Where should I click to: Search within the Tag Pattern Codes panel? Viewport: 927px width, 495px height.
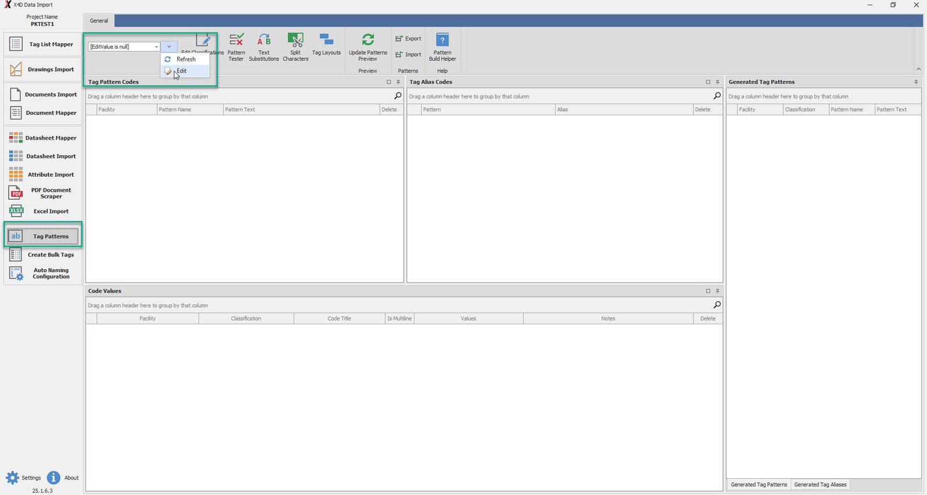point(397,96)
